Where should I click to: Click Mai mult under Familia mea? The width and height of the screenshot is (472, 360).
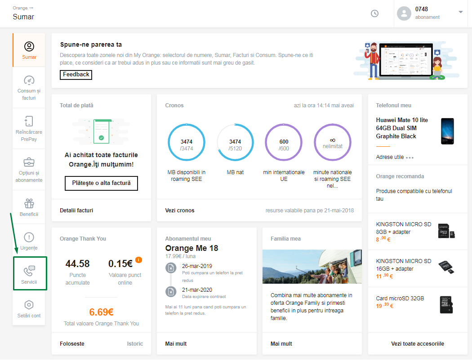281,344
